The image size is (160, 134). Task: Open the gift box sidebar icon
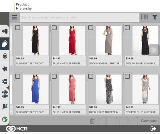[x=5, y=81]
